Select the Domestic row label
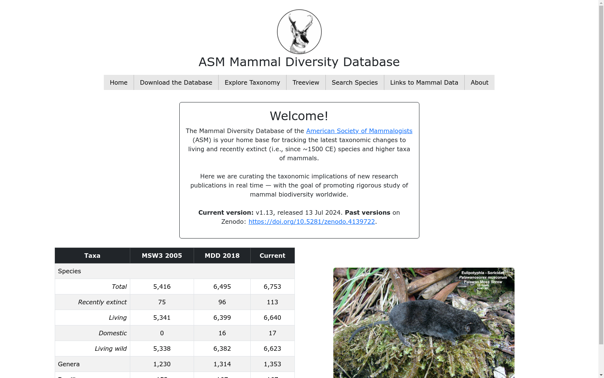Screen dimensions: 604x378 112,333
